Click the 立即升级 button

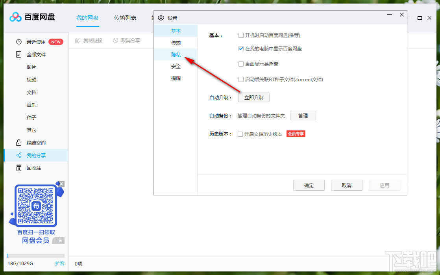[254, 97]
